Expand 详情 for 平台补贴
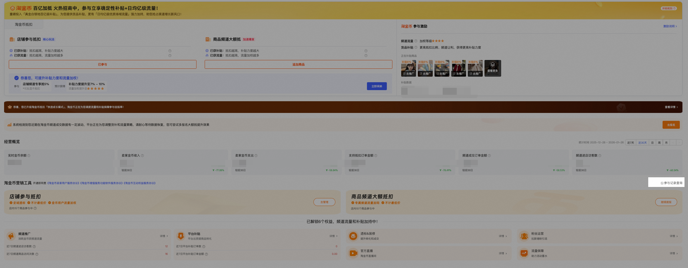The width and height of the screenshot is (688, 268). pos(333,236)
